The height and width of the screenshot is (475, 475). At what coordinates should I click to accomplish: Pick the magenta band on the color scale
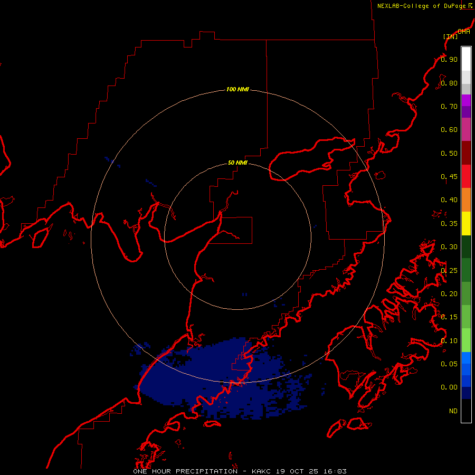pyautogui.click(x=466, y=100)
